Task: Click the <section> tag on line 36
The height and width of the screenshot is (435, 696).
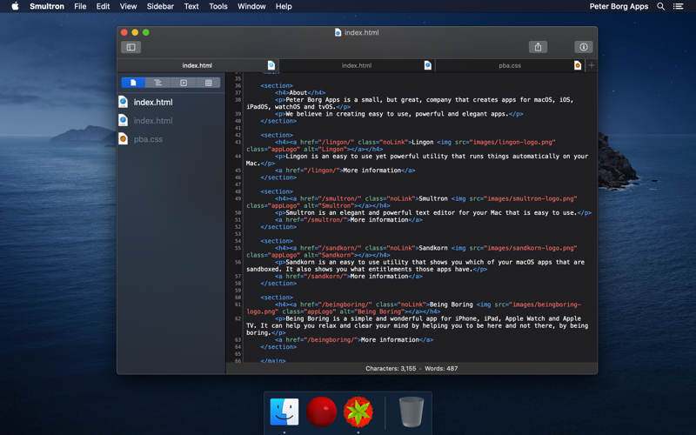Action: [x=277, y=85]
